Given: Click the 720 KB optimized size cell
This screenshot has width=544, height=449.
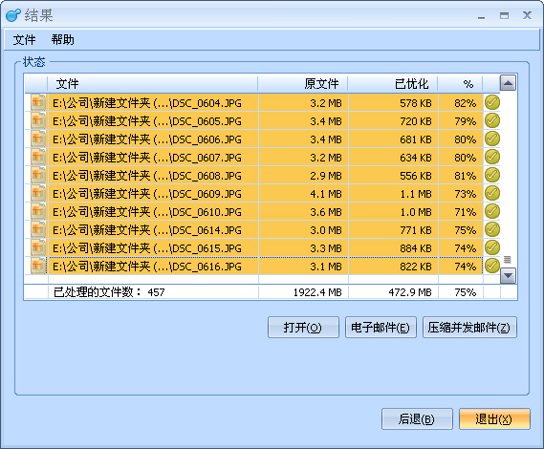Looking at the screenshot, I should pyautogui.click(x=394, y=121).
